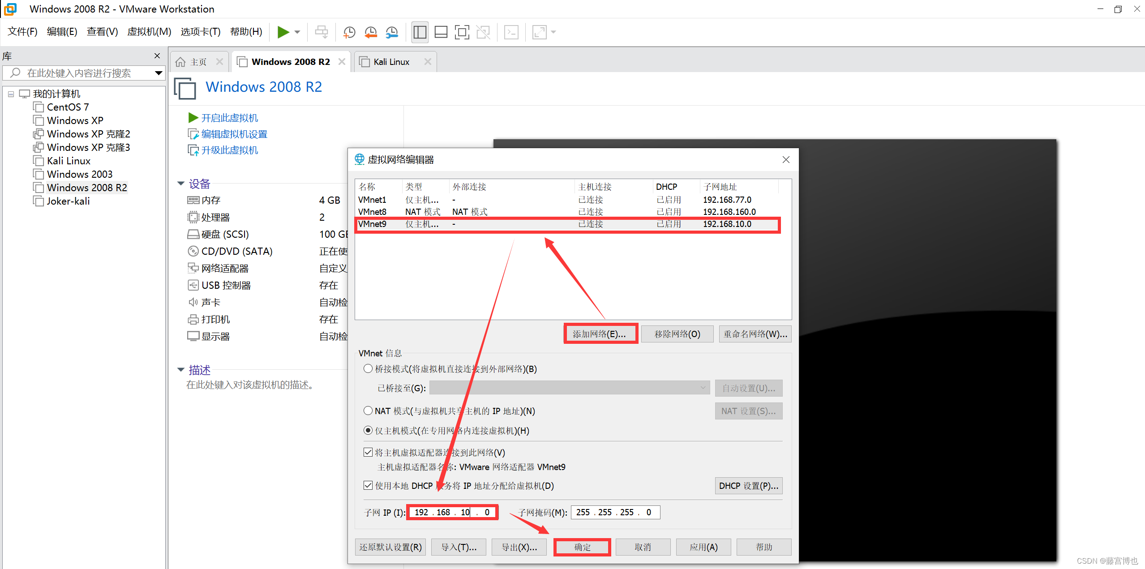Open the 虚拟机(M) menu

click(149, 32)
